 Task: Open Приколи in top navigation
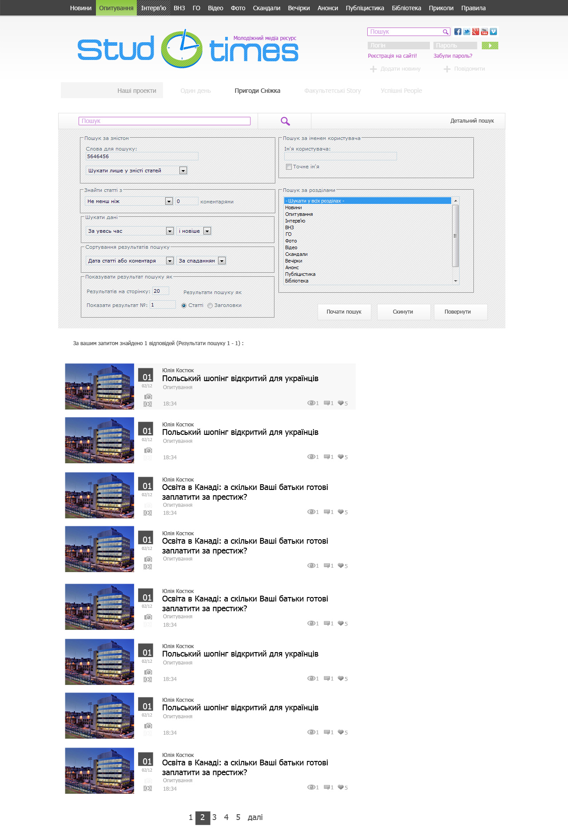(441, 8)
